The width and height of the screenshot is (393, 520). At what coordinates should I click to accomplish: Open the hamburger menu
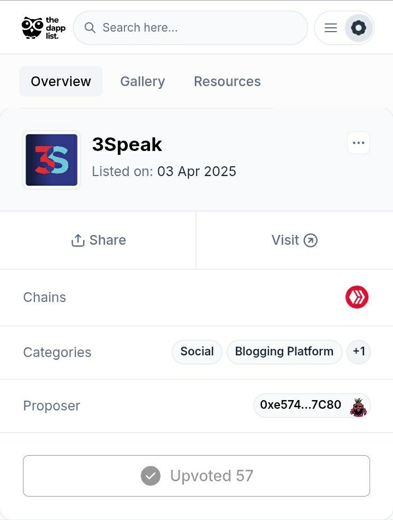[331, 28]
